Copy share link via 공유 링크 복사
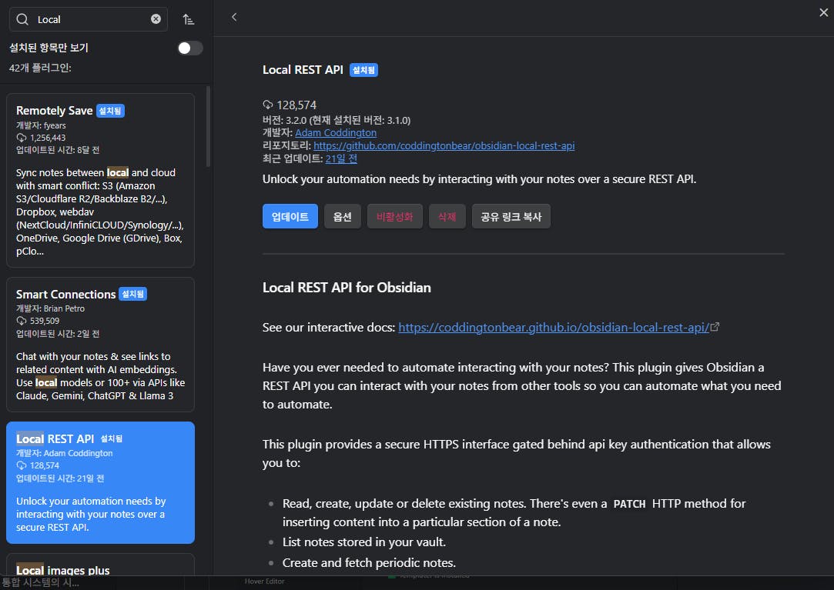Viewport: 834px width, 590px height. tap(511, 216)
